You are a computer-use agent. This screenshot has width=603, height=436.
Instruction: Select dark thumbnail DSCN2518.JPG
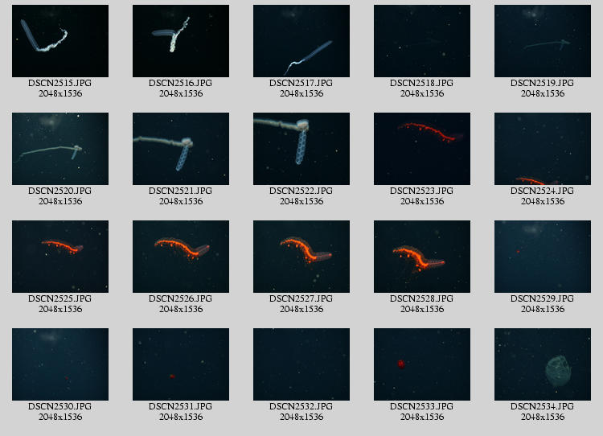[422, 41]
